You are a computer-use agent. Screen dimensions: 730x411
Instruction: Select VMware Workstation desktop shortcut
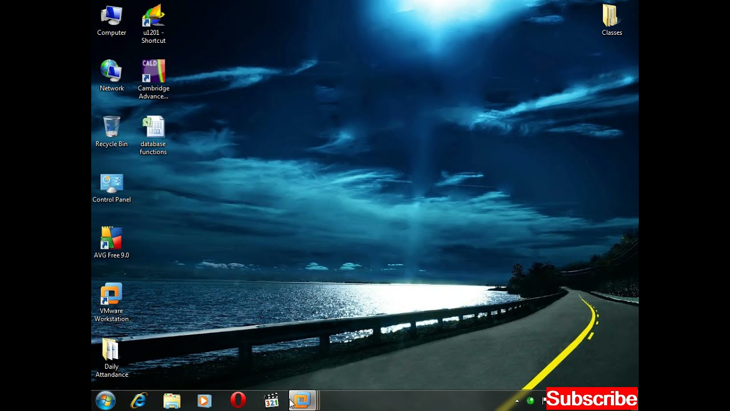coord(112,303)
